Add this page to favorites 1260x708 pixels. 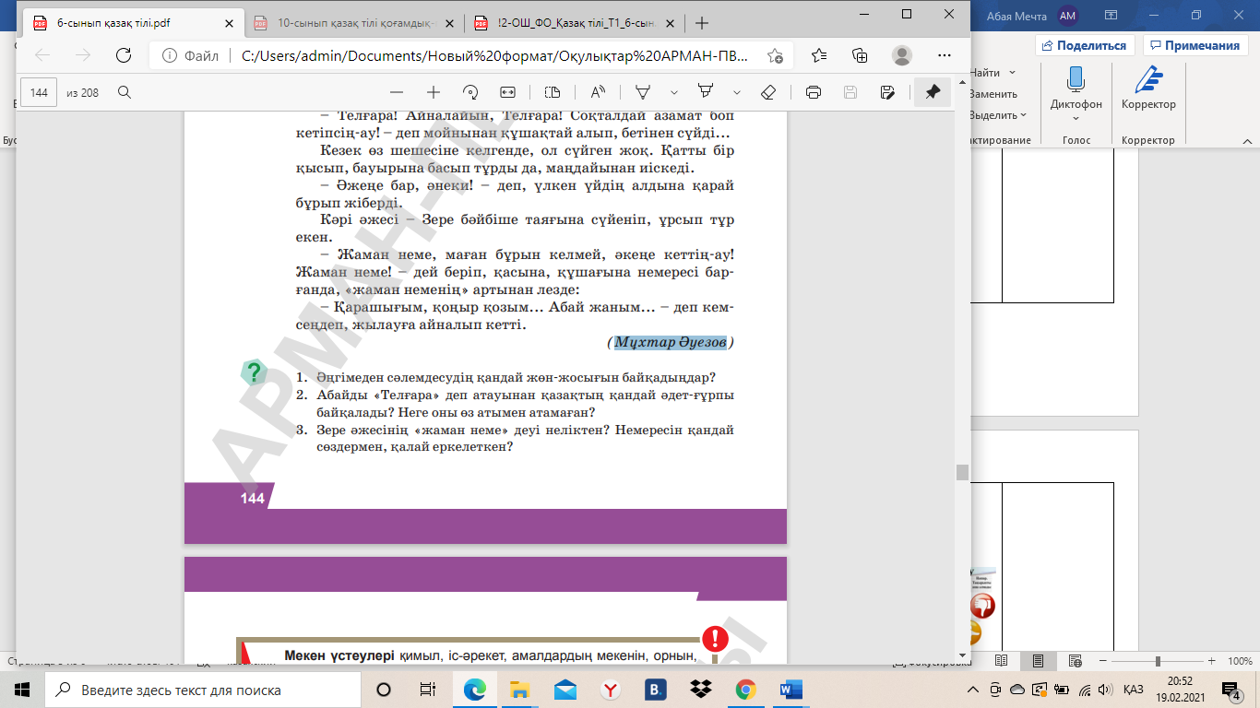pyautogui.click(x=775, y=55)
